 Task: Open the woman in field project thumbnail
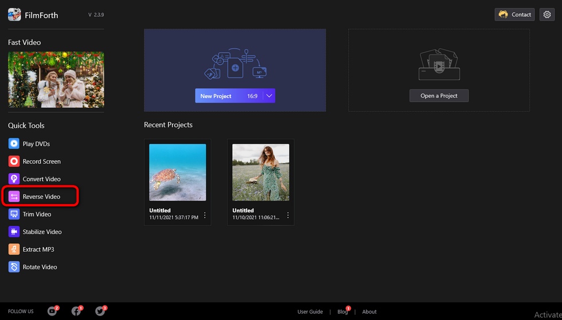pos(260,173)
